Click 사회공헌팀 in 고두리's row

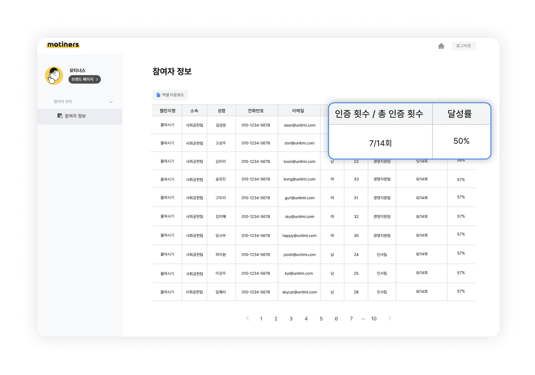[x=194, y=198]
